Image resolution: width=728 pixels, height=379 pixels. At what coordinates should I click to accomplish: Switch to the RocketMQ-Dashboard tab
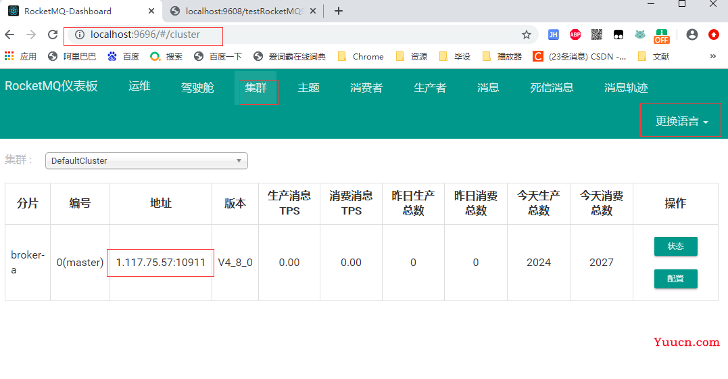click(x=80, y=11)
